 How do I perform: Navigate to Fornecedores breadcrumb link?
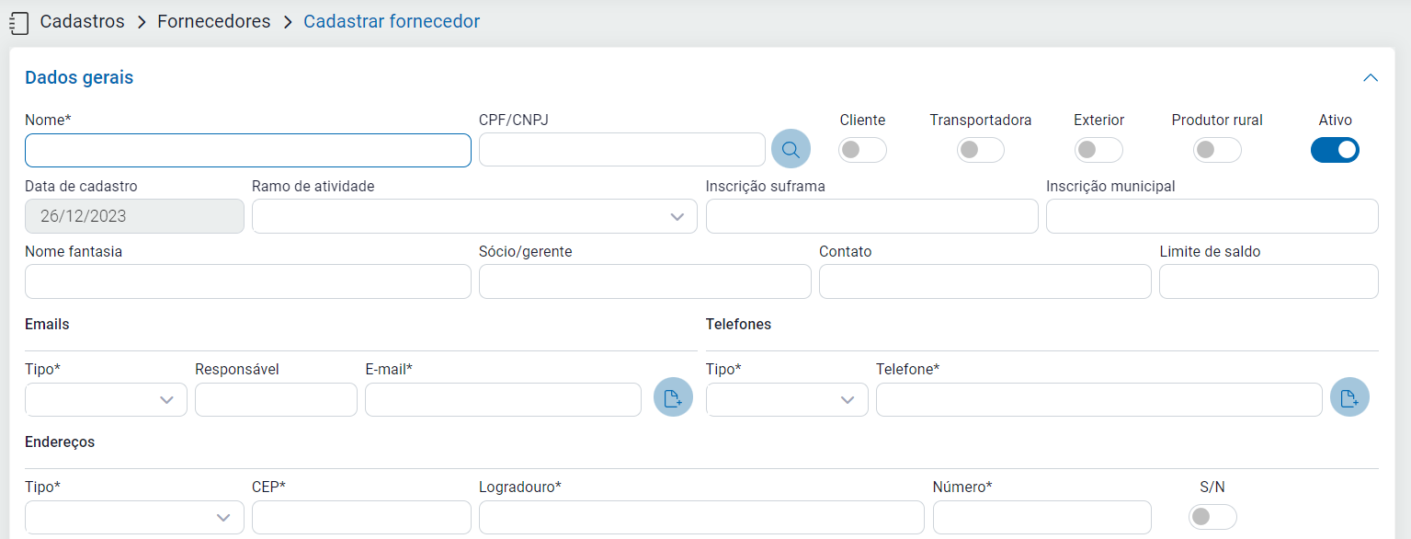tap(213, 21)
